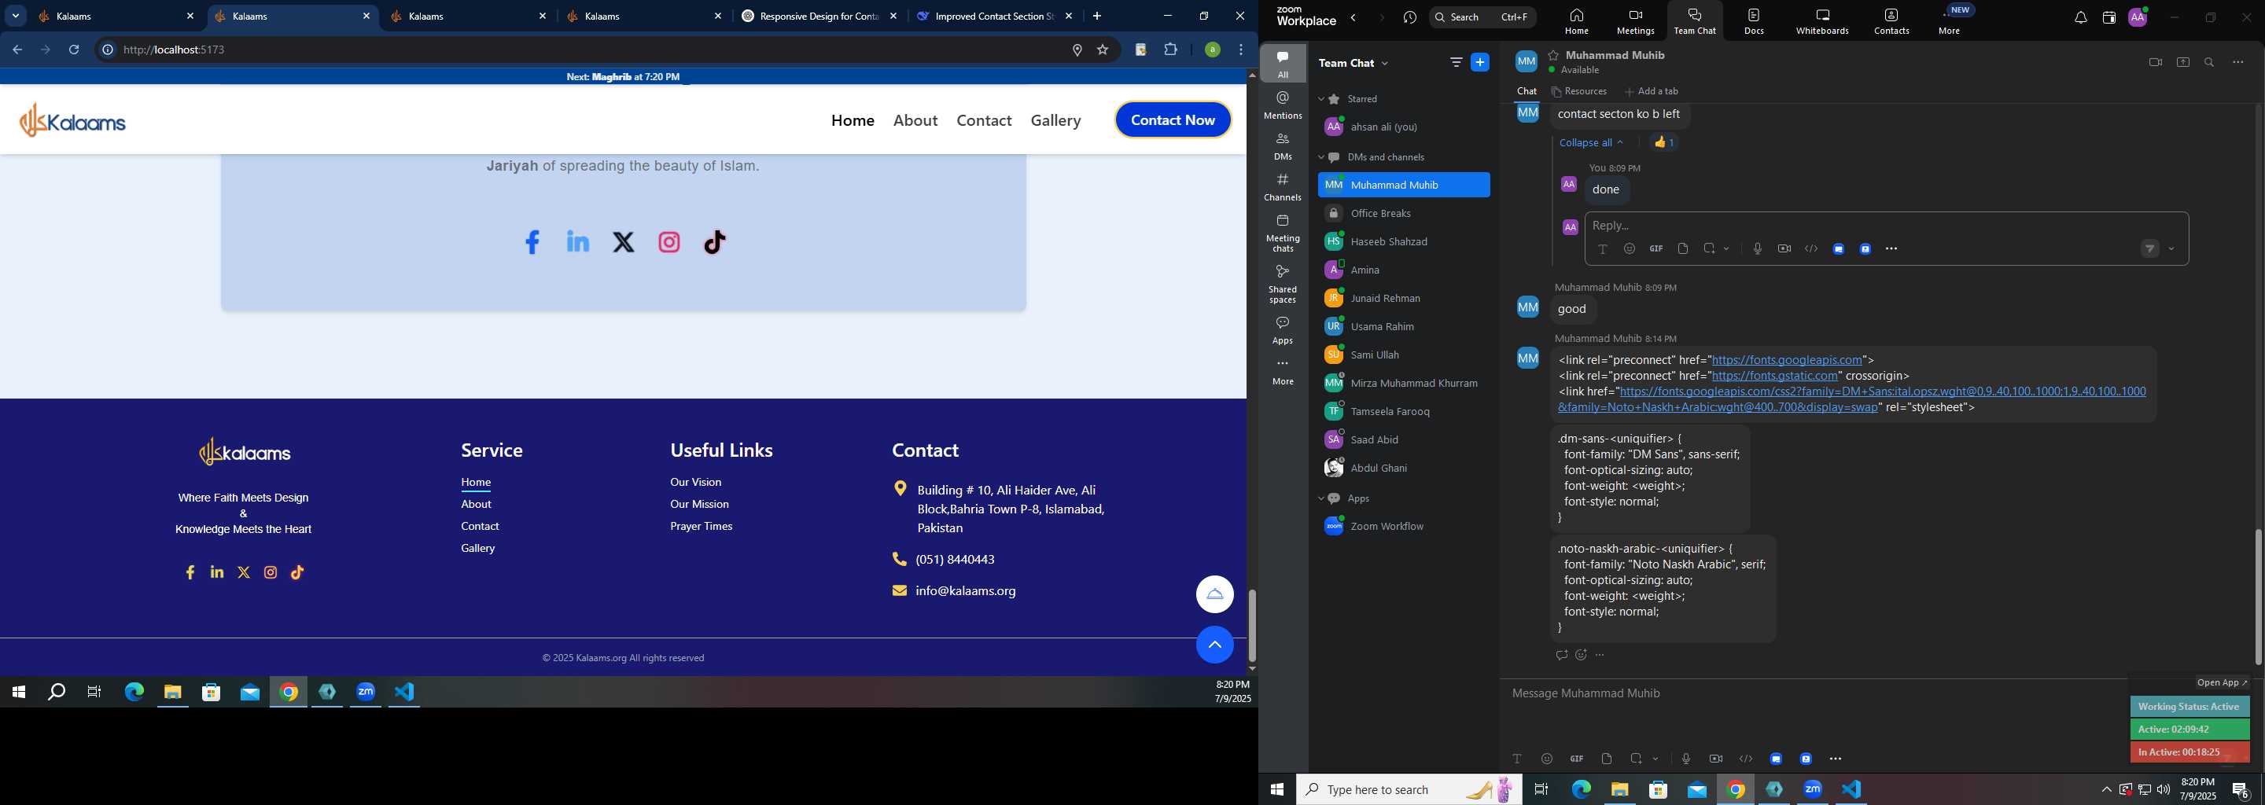Open Apps in Zoom's left sidebar

tap(1283, 330)
